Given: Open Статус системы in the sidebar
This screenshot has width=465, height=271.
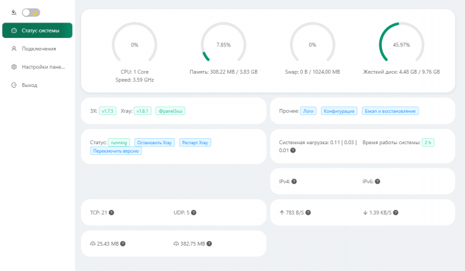Looking at the screenshot, I should [x=37, y=31].
